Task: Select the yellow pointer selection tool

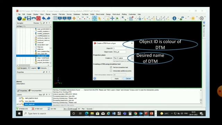Action: [100, 18]
